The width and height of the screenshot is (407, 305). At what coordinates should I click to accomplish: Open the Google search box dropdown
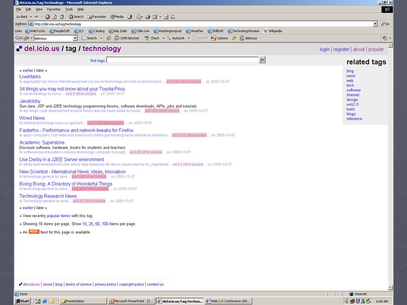(75, 38)
